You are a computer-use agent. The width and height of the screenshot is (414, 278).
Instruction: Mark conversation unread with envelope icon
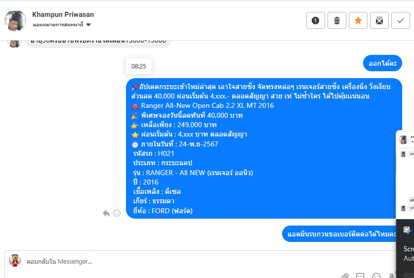click(379, 20)
